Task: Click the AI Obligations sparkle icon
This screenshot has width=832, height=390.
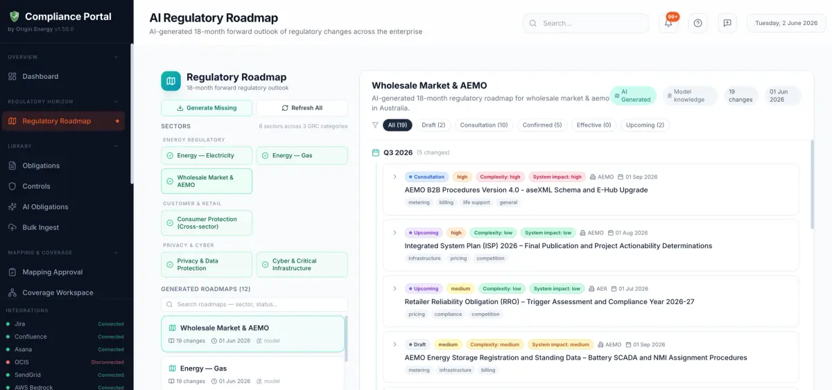Action: click(x=12, y=206)
